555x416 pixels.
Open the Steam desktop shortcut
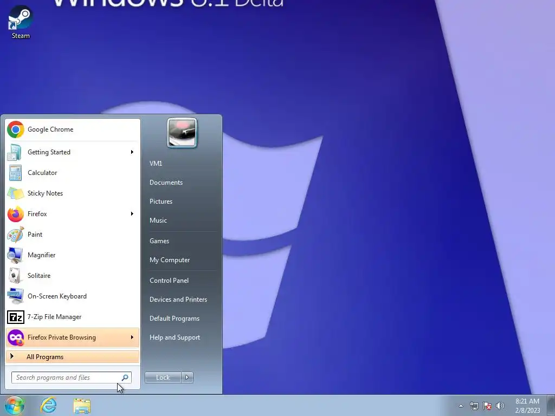coord(21,22)
